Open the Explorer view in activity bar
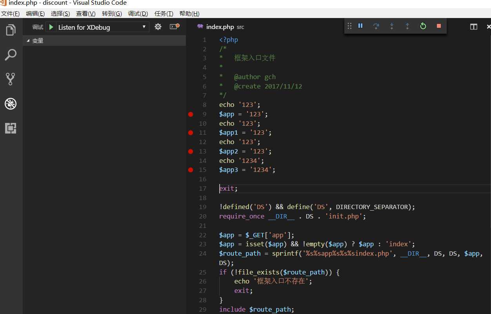The width and height of the screenshot is (491, 314). tap(11, 30)
